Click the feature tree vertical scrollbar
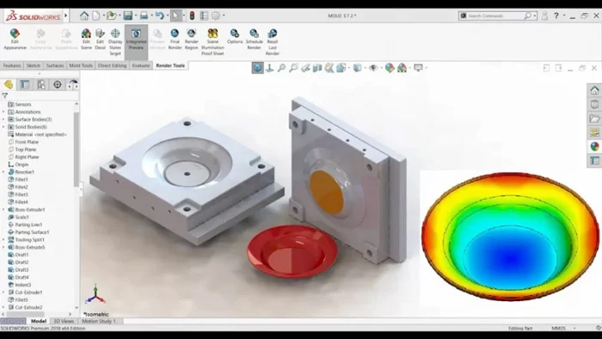 (77, 150)
